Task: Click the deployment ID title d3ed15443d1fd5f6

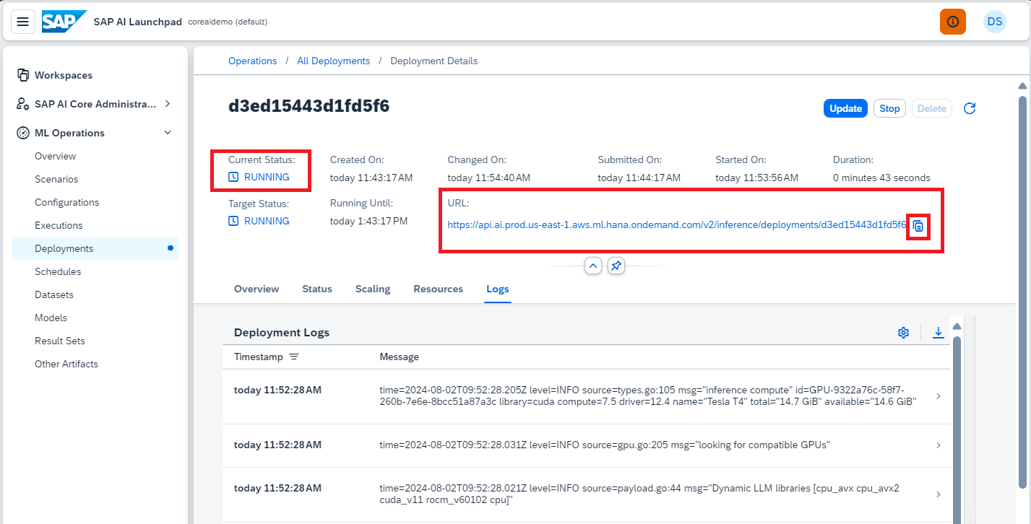Action: click(309, 106)
